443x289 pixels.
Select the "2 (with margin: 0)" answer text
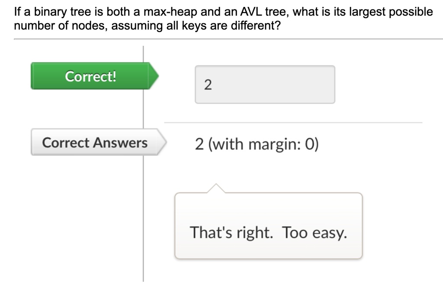point(257,144)
